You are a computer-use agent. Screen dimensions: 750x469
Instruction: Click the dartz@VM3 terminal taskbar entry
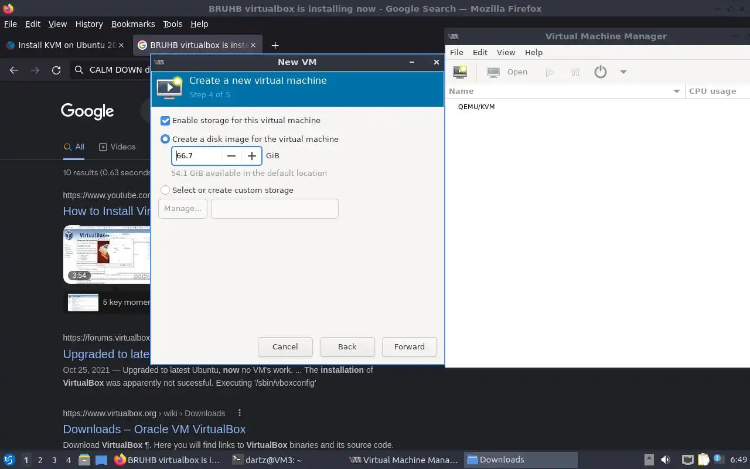click(x=286, y=460)
